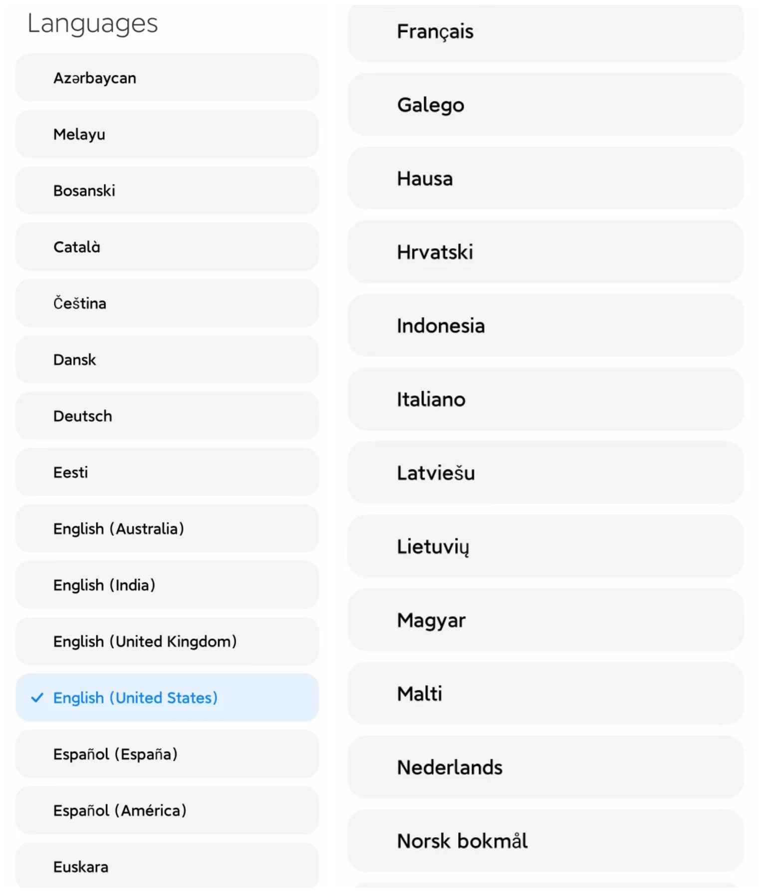Pick Galego from the list
The height and width of the screenshot is (893, 762).
coord(545,105)
